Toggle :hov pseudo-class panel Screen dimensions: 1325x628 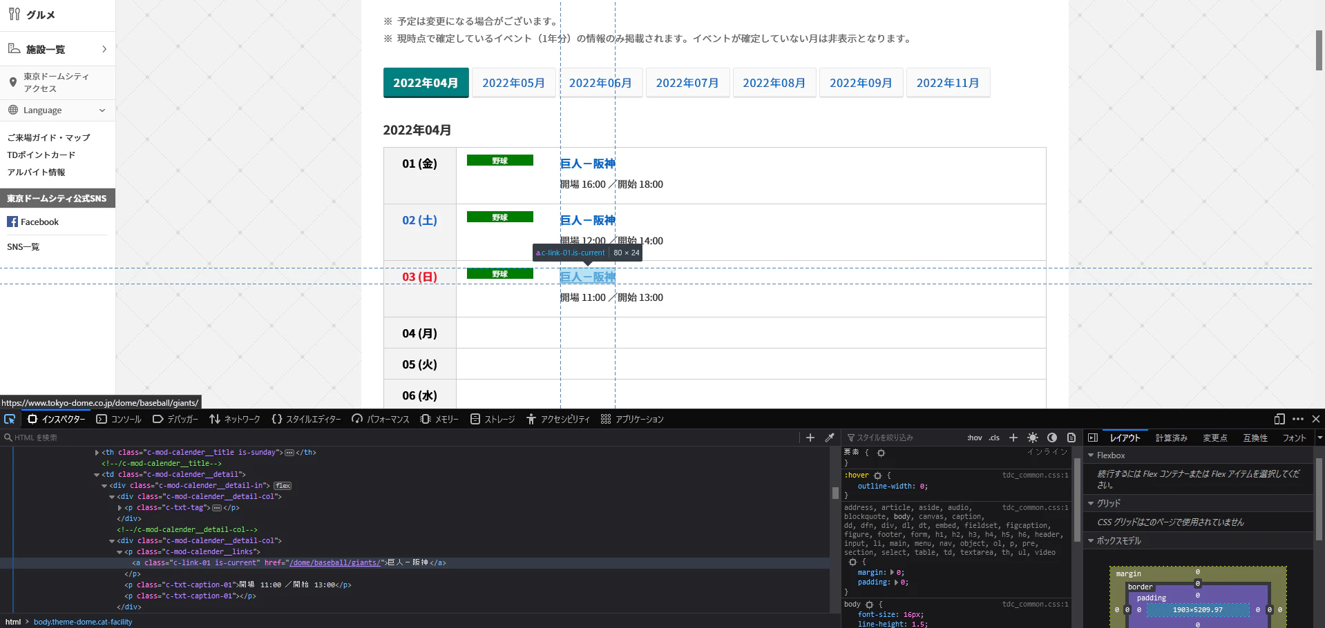pyautogui.click(x=975, y=438)
